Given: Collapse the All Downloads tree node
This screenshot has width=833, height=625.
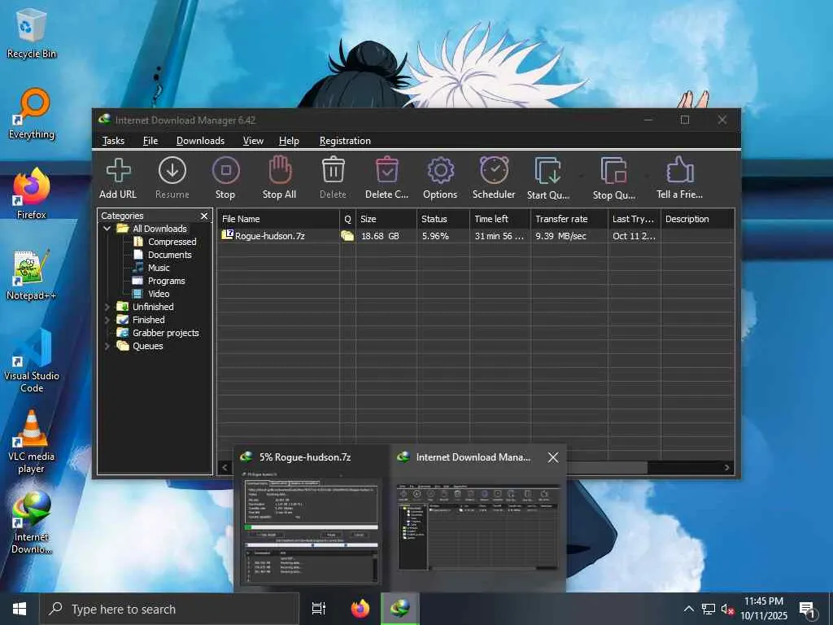Looking at the screenshot, I should pyautogui.click(x=107, y=229).
